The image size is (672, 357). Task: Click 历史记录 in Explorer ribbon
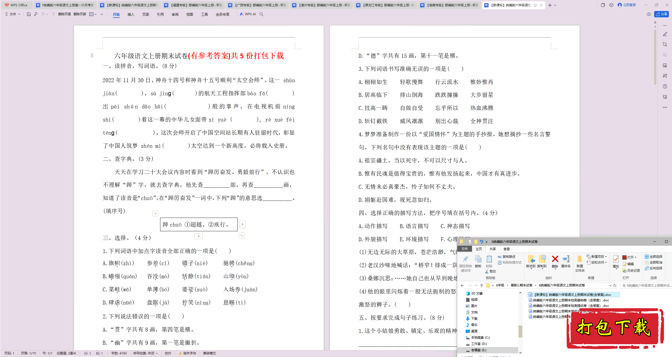pos(631,270)
